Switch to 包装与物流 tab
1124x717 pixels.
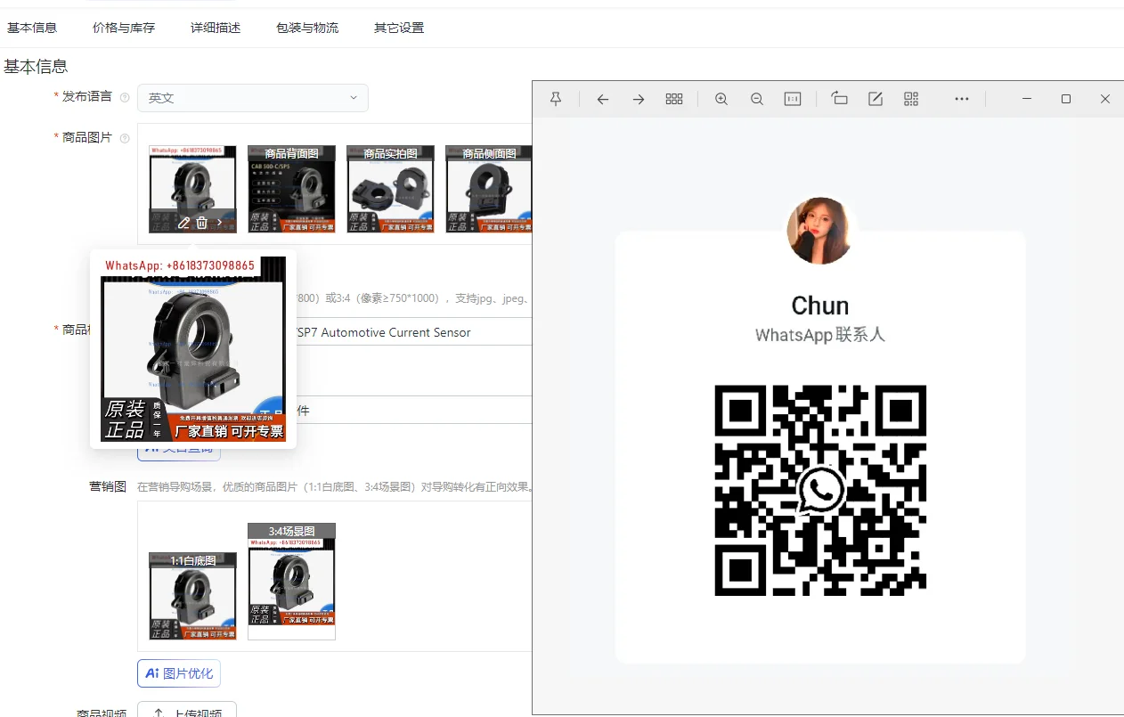pos(307,28)
